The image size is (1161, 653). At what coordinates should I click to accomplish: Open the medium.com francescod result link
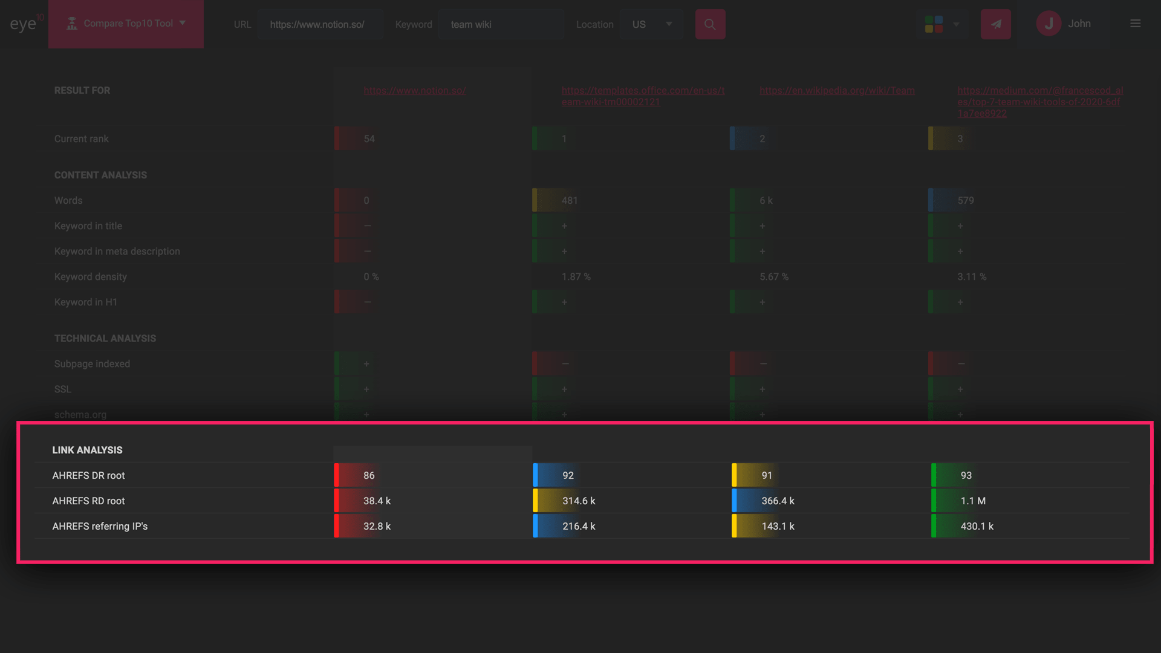(1040, 102)
